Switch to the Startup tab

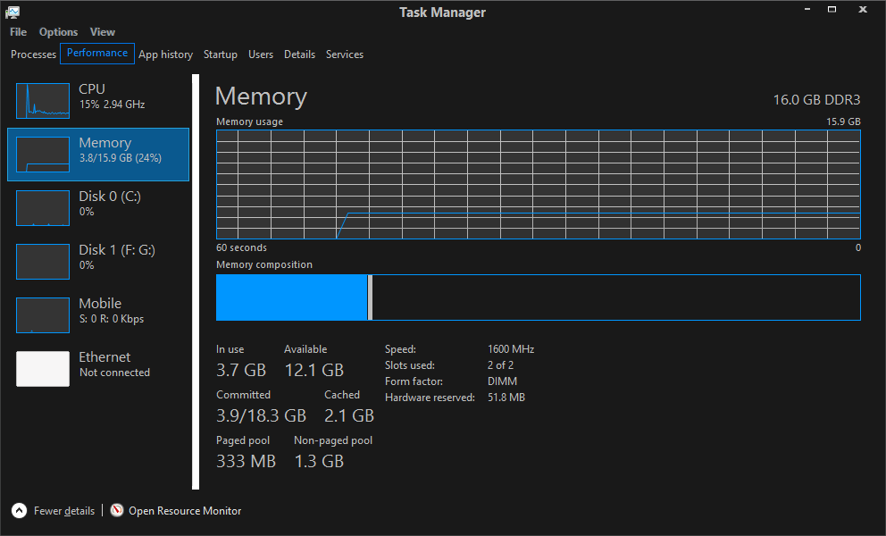(x=220, y=54)
